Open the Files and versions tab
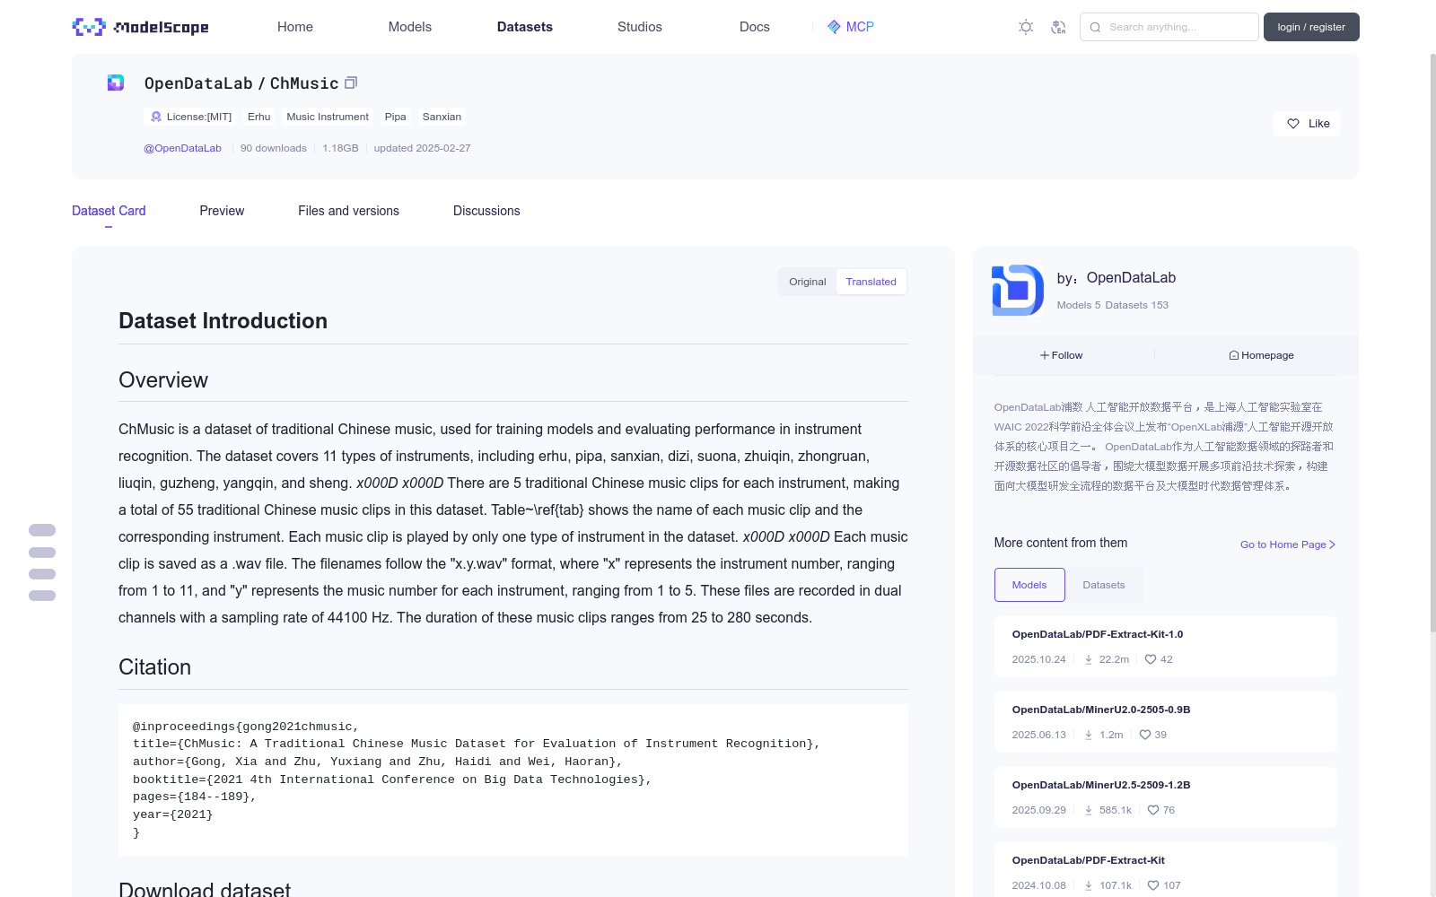The image size is (1436, 897). pos(348,211)
